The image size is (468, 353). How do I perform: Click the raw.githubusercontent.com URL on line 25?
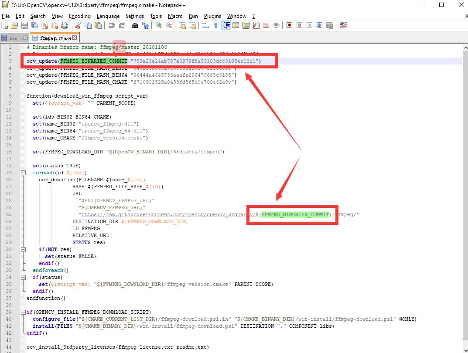(168, 214)
